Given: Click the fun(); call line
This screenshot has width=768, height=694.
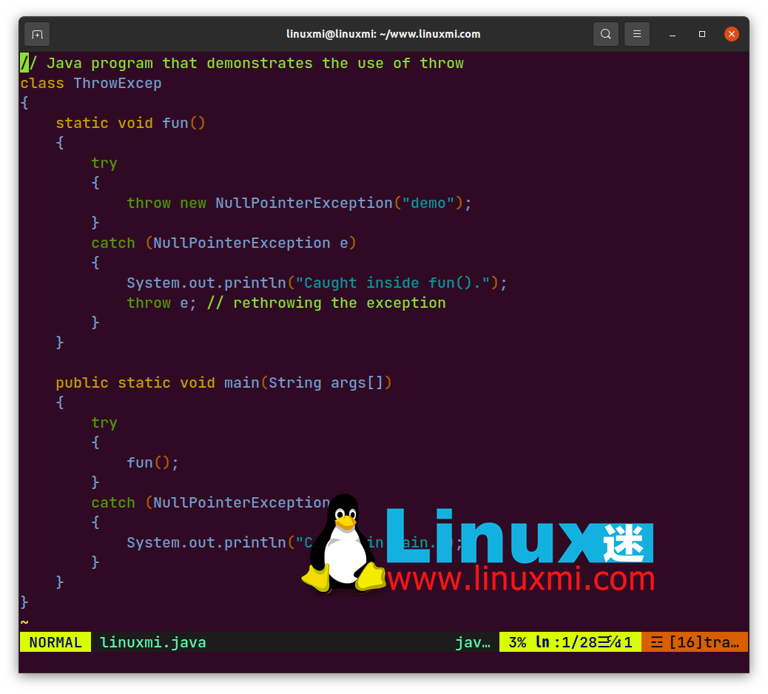Looking at the screenshot, I should click(153, 462).
